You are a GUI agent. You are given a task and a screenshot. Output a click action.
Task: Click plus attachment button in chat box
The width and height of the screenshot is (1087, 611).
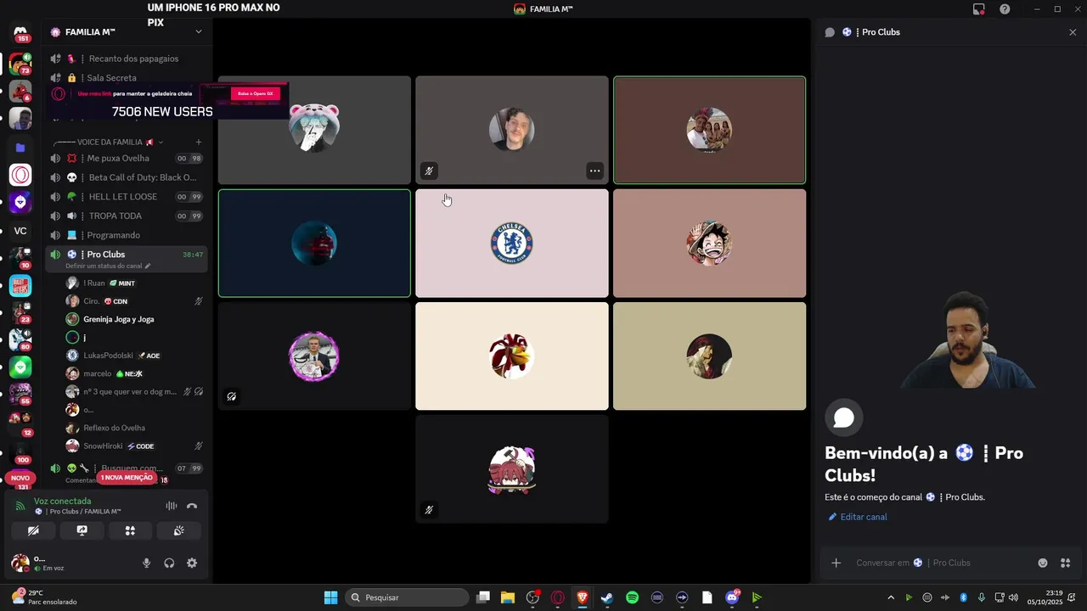tap(836, 563)
